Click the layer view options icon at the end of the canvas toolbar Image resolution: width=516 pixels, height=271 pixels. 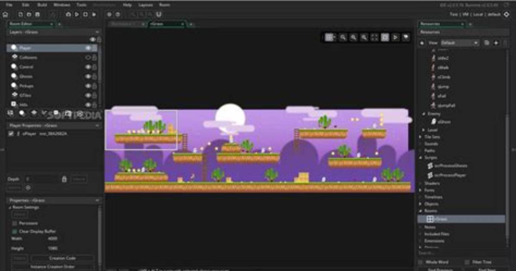(x=406, y=37)
